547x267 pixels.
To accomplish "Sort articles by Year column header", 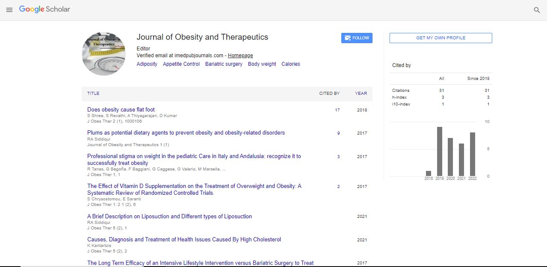I will 361,94.
